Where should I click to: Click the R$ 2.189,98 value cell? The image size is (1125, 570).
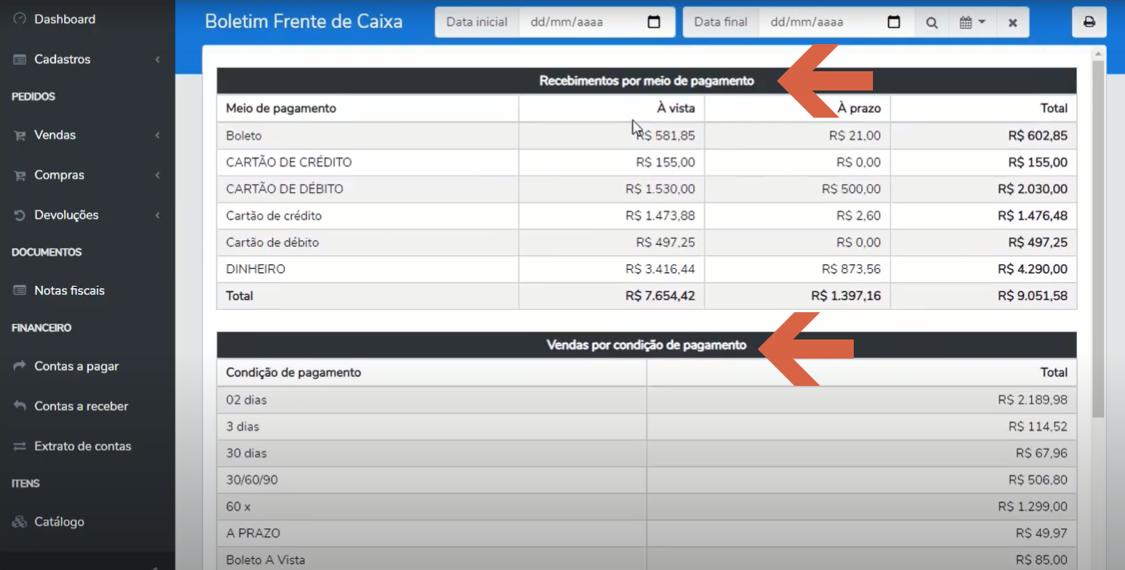(1032, 399)
